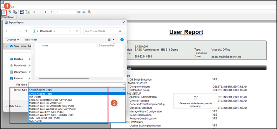
Task: Click the New folder button
Action: click(x=31, y=40)
